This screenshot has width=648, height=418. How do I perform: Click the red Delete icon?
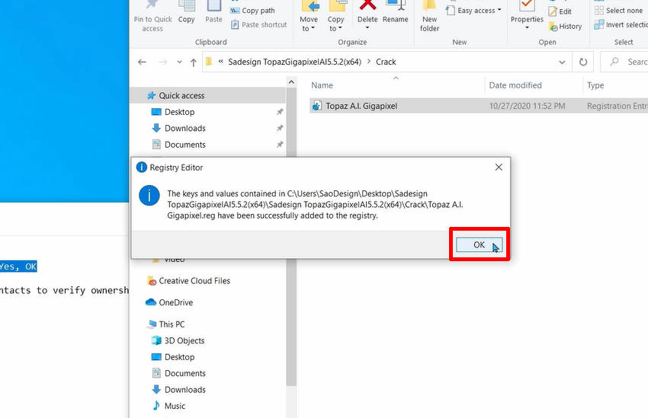367,6
